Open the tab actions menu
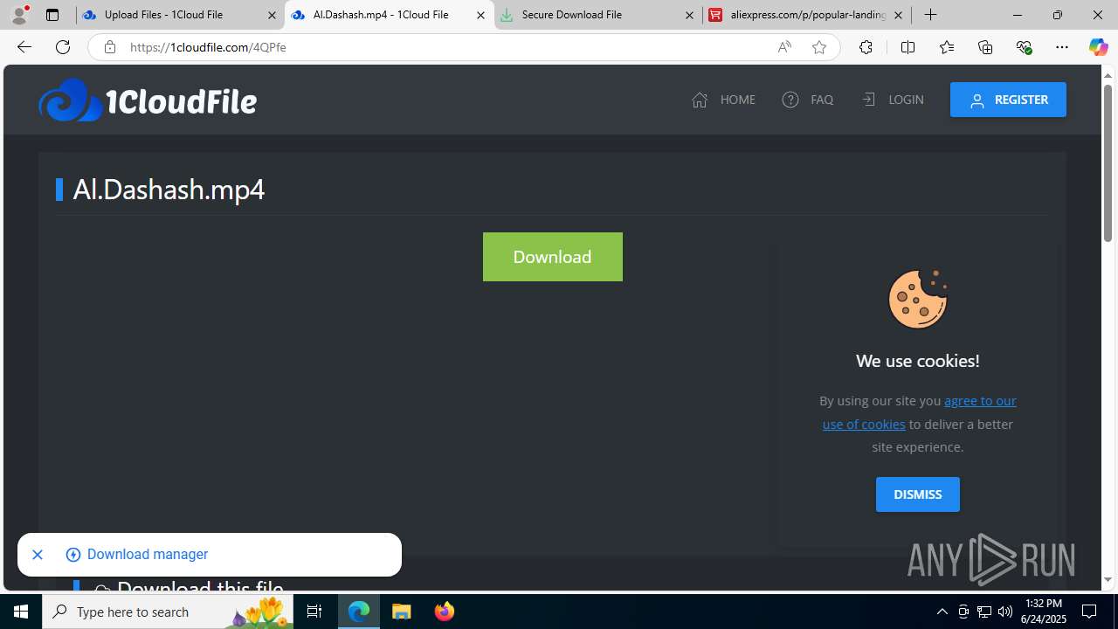This screenshot has height=629, width=1118. 52,15
